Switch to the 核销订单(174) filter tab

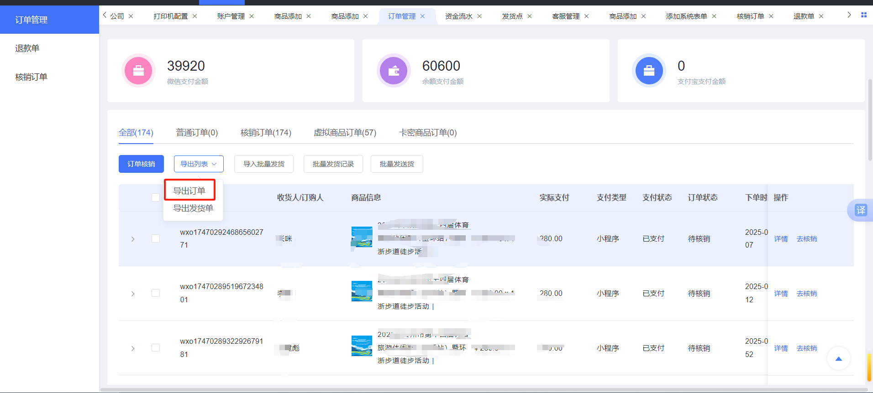pyautogui.click(x=266, y=133)
